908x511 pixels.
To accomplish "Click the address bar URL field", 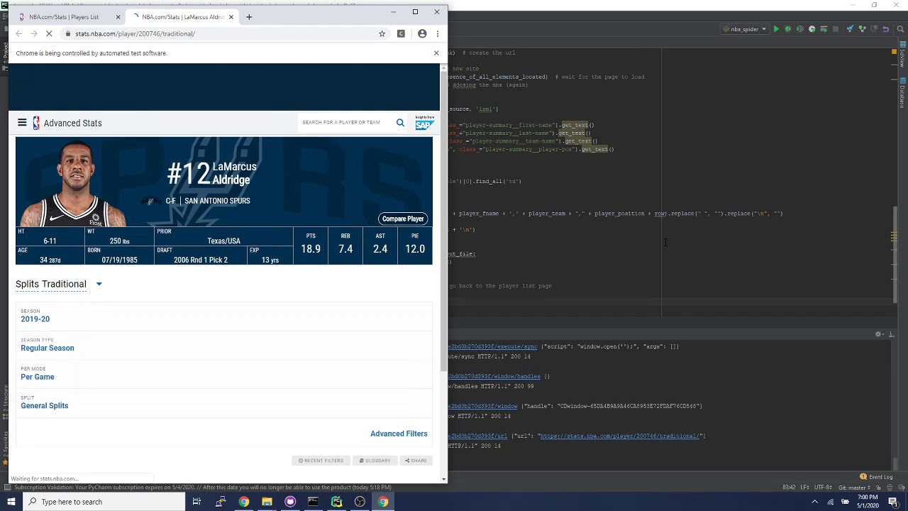I will point(220,33).
